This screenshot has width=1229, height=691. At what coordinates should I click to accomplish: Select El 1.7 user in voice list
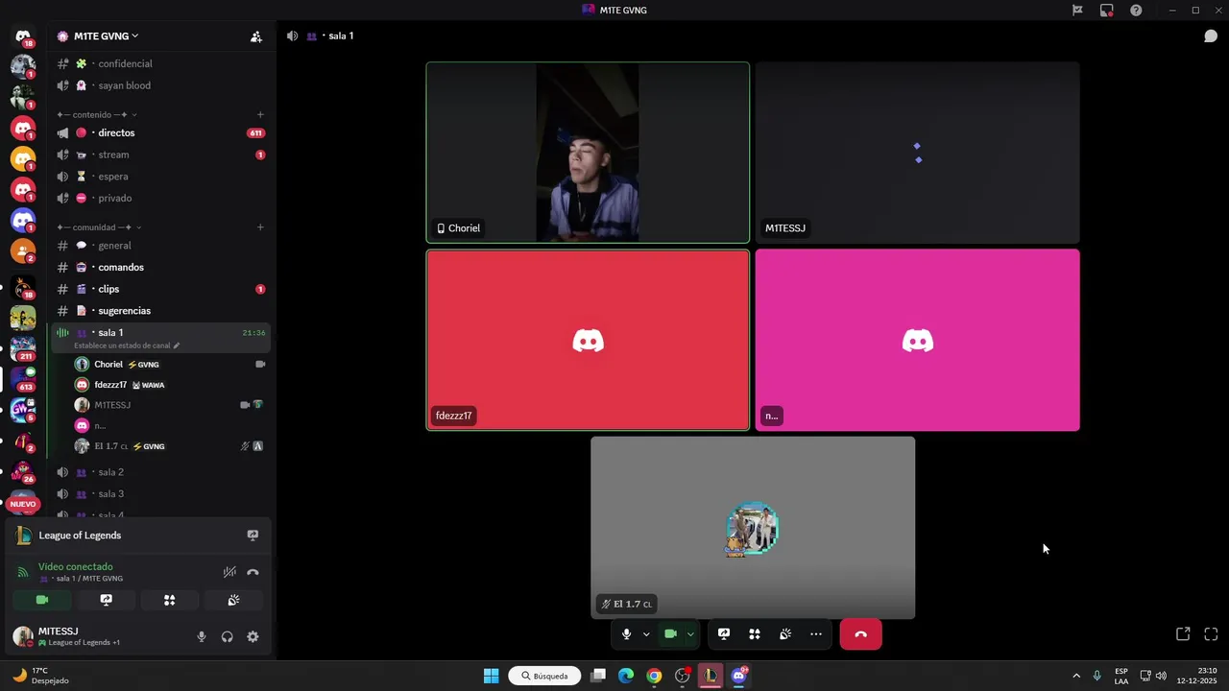coord(171,446)
